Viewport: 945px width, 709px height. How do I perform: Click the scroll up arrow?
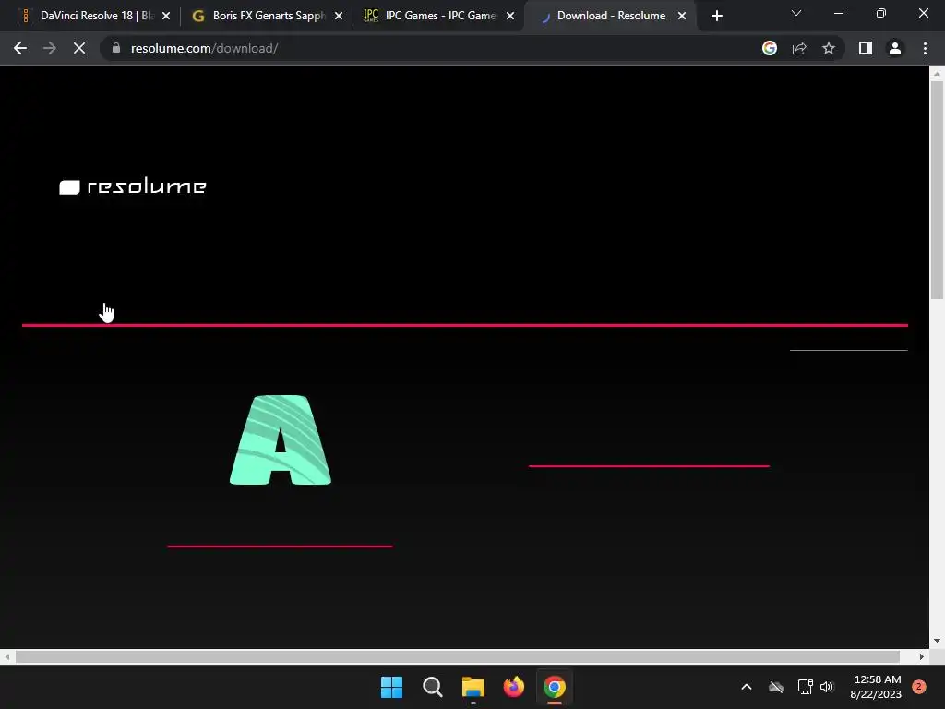[937, 74]
